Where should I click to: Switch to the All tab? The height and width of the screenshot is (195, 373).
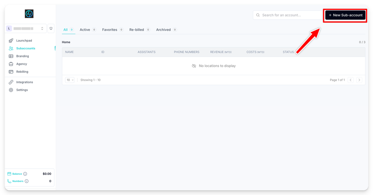tap(69, 30)
